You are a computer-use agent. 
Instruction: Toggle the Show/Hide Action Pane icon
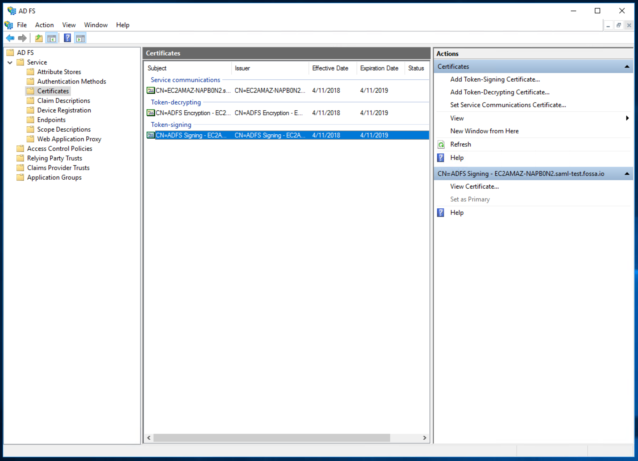[x=80, y=38]
